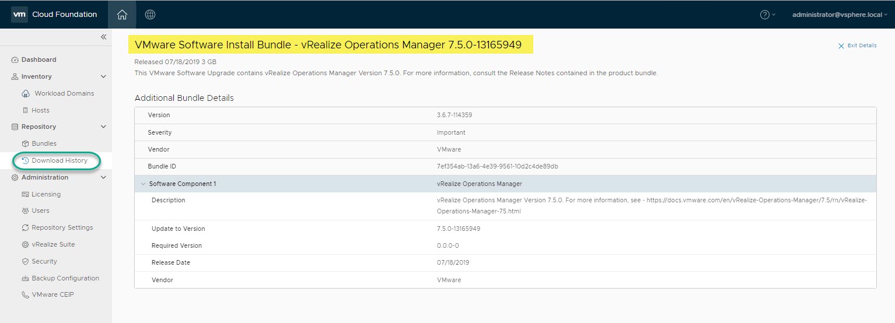Navigate to Backup Configuration
The image size is (895, 323).
click(x=65, y=278)
